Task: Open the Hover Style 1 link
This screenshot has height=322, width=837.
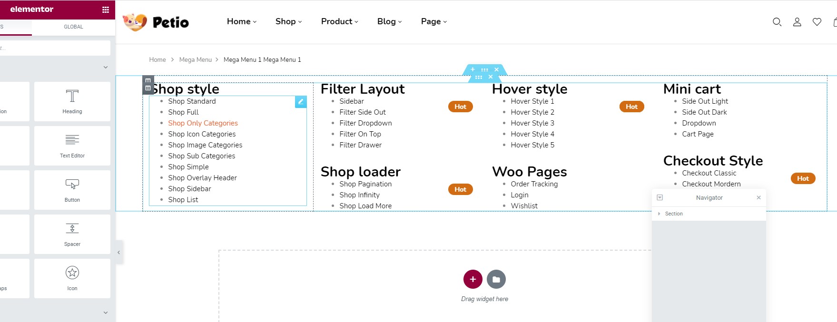Action: tap(532, 101)
